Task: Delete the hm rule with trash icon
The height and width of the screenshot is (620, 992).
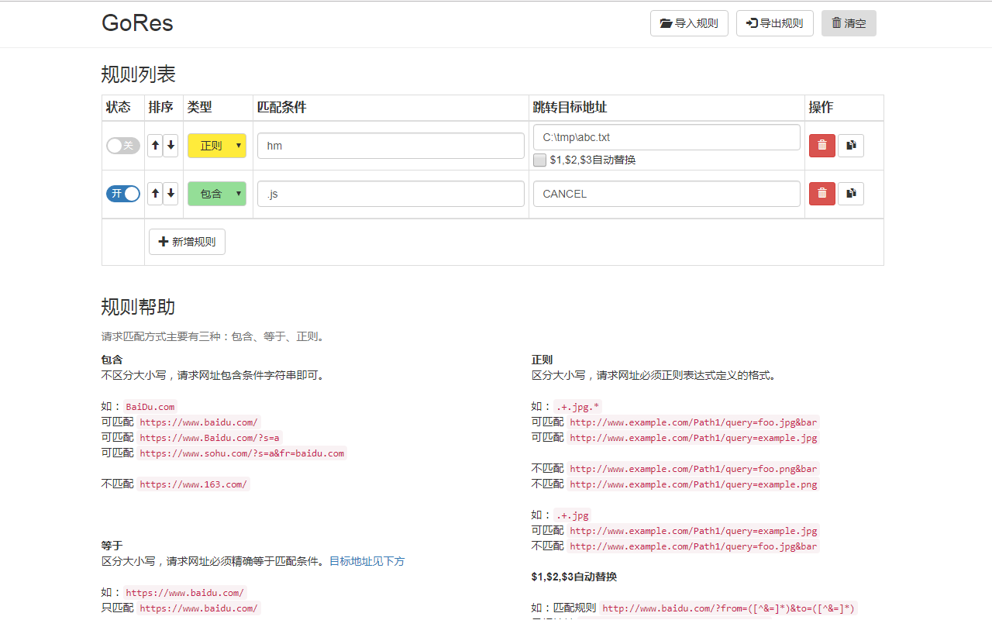Action: click(x=822, y=146)
